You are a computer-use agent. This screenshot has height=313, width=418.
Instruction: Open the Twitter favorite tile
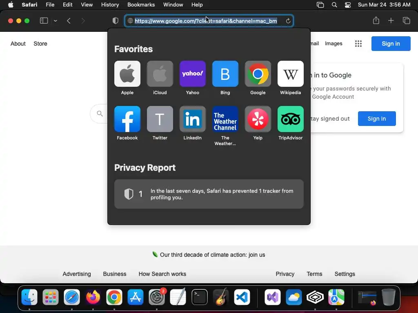coord(160,119)
